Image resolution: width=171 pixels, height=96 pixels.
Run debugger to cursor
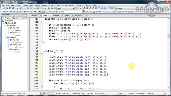pos(84,8)
